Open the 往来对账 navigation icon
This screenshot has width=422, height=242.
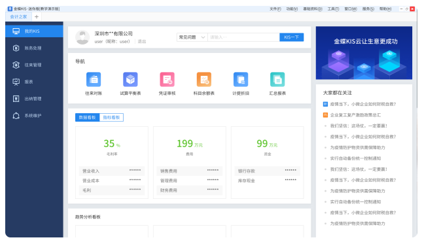tap(94, 79)
